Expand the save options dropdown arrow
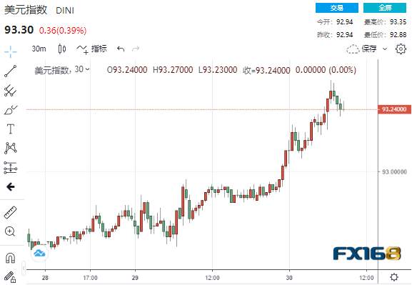This screenshot has width=412, height=285. click(x=385, y=49)
